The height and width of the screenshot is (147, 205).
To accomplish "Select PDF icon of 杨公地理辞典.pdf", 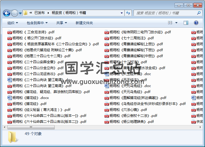I will pos(107,122).
